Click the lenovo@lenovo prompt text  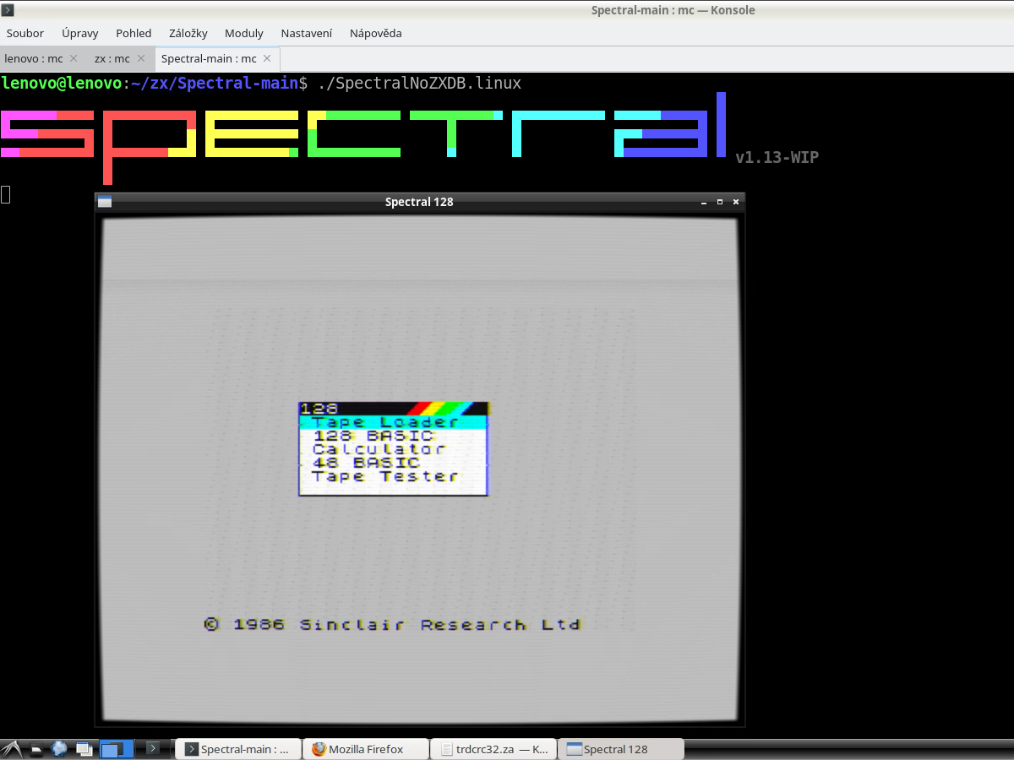point(62,84)
